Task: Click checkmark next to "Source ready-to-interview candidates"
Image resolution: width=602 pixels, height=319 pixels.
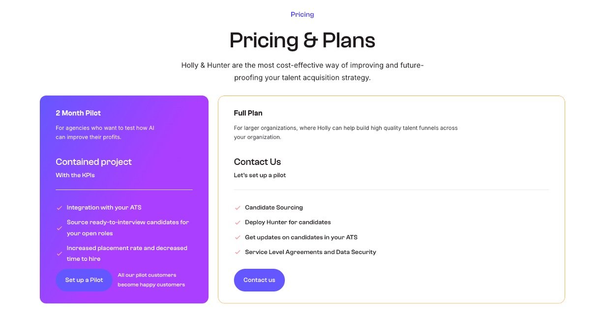Action: (x=60, y=228)
